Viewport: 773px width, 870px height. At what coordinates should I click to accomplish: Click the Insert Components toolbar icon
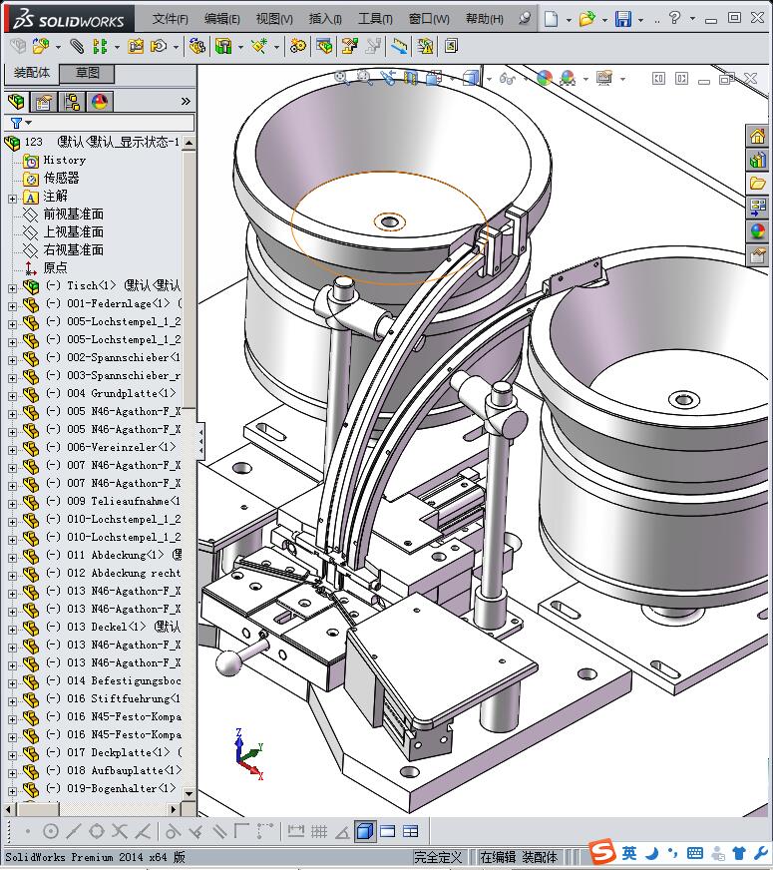coord(40,46)
